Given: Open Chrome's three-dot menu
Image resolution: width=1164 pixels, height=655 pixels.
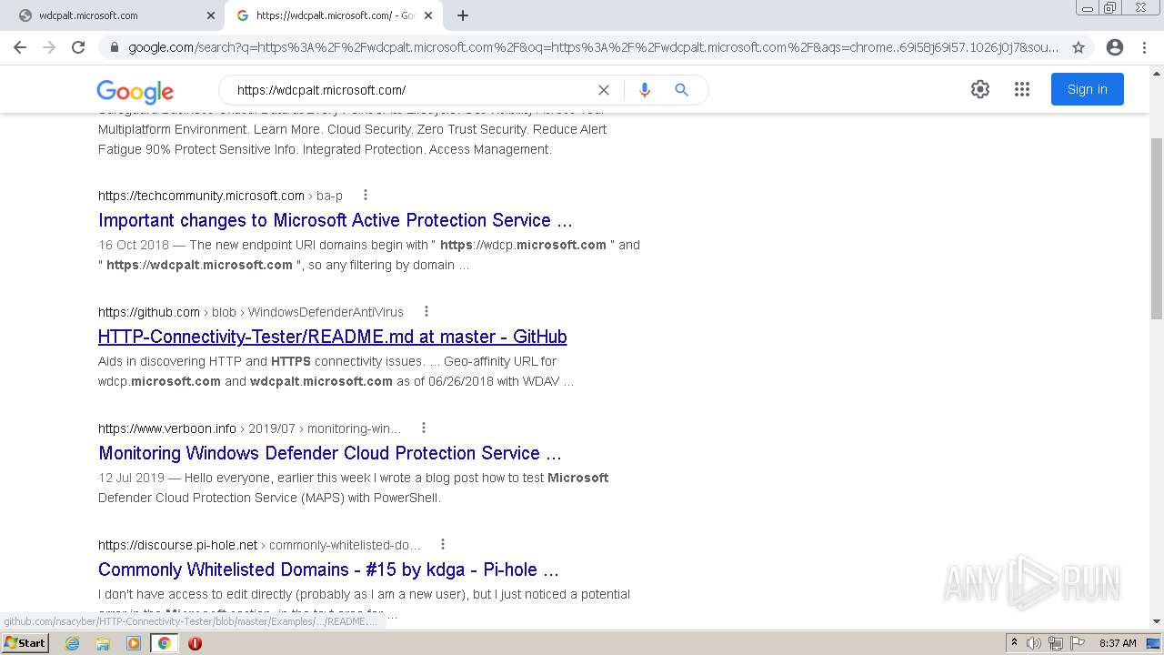Looking at the screenshot, I should (1146, 47).
